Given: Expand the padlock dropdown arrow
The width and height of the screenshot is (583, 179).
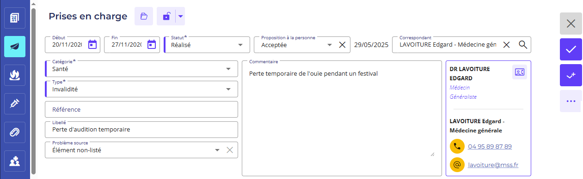Looking at the screenshot, I should [x=180, y=16].
